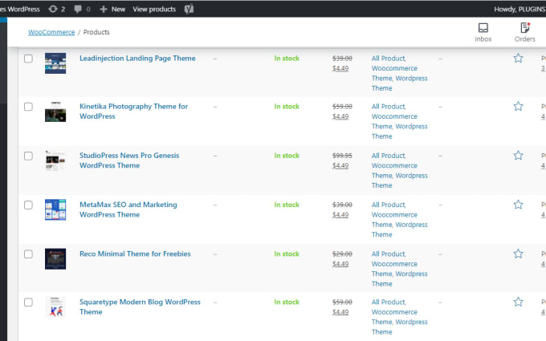Select checkbox for Reco Minimal Theme
The image size is (546, 341).
(29, 254)
